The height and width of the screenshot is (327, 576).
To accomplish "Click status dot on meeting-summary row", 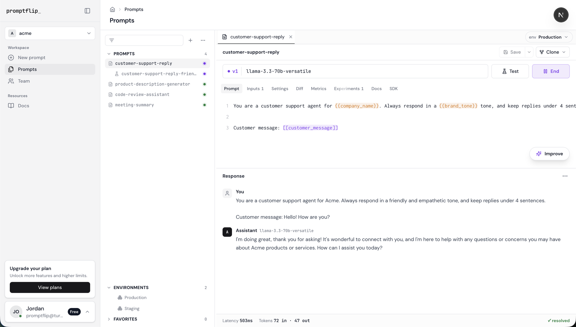I will pos(205,105).
